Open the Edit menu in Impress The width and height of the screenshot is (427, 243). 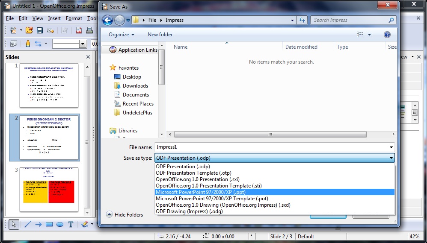pyautogui.click(x=23, y=18)
